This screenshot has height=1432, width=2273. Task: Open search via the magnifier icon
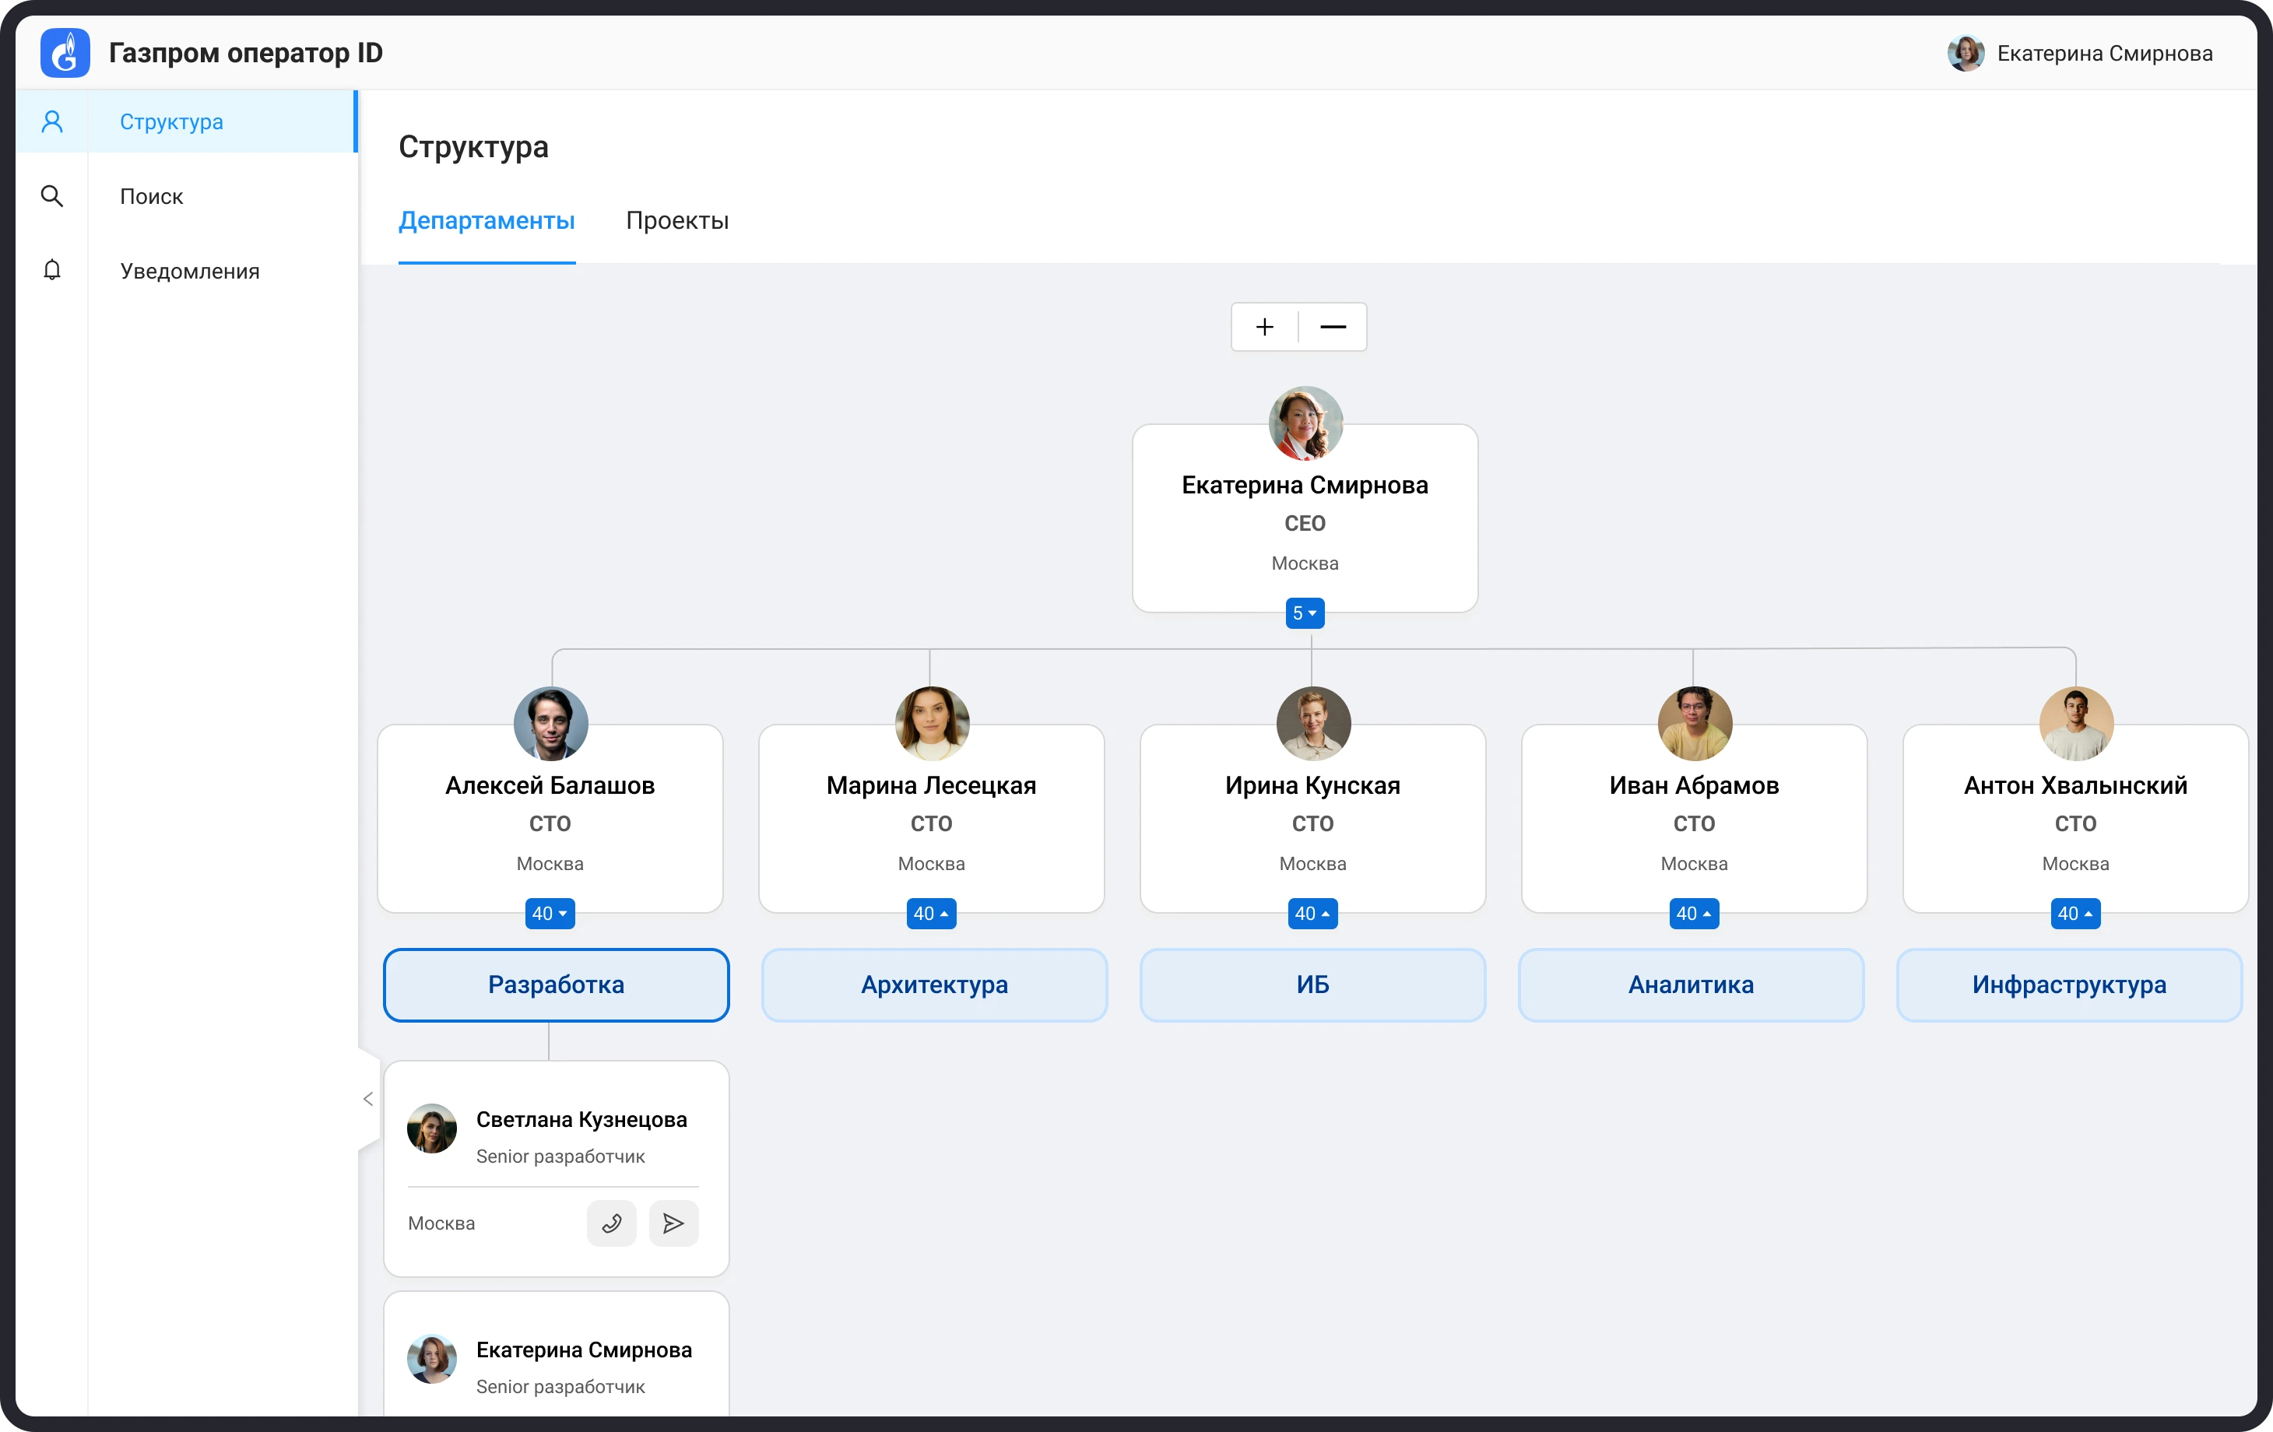(52, 195)
